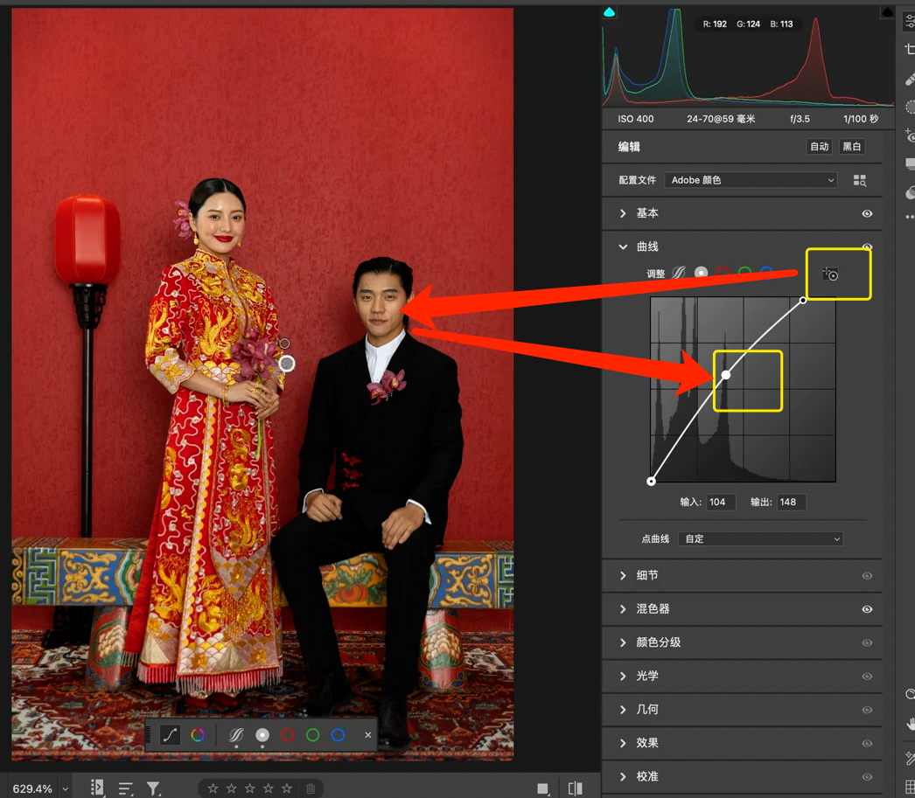
Task: Expand the 细节 panel
Action: 623,575
